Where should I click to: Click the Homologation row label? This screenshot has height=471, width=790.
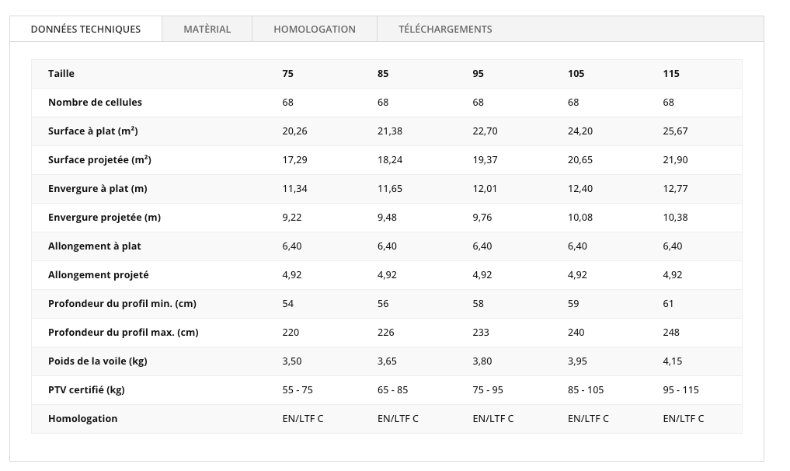pos(82,418)
